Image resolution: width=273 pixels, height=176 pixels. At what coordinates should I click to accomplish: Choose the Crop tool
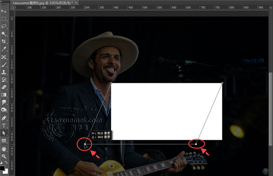tap(4, 41)
